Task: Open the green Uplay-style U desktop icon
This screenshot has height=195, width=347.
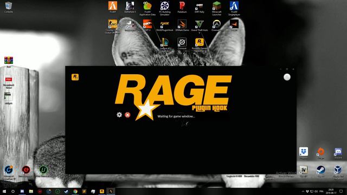Action: [x=43, y=171]
